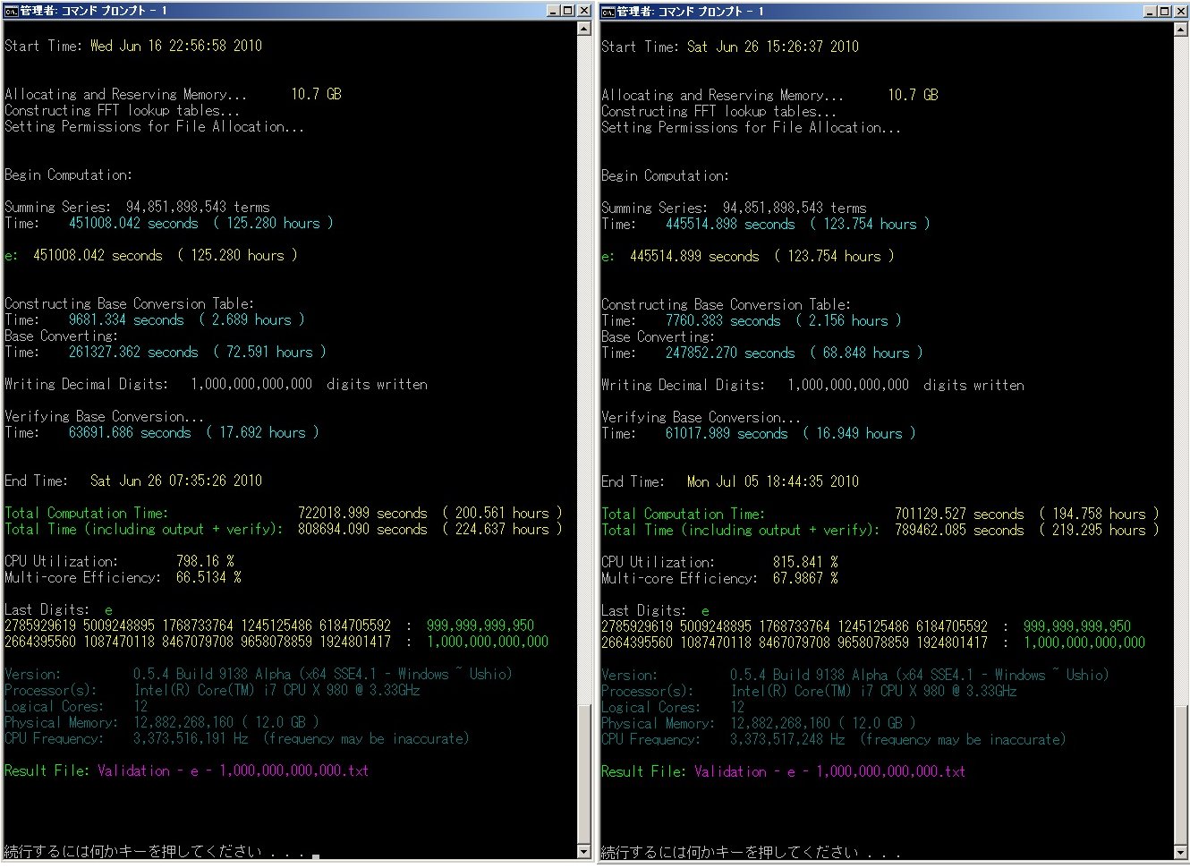Screen dimensions: 1190x868
Task: Click the left window's scroll up arrow
Action: 584,29
